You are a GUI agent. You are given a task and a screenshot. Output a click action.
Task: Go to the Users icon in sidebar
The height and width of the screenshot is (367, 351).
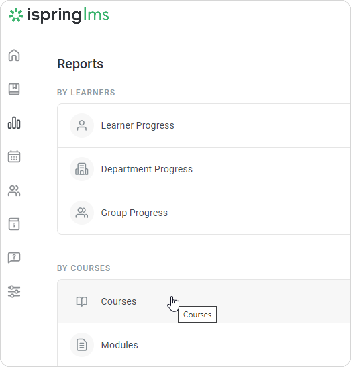[14, 191]
